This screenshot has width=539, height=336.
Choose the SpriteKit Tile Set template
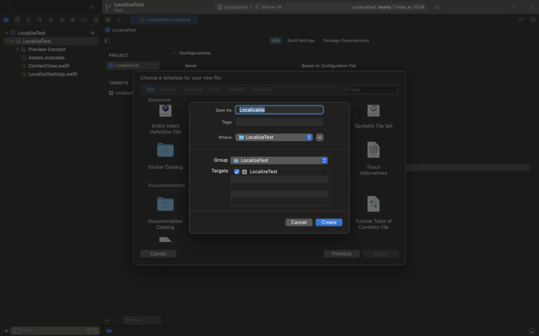point(373,117)
